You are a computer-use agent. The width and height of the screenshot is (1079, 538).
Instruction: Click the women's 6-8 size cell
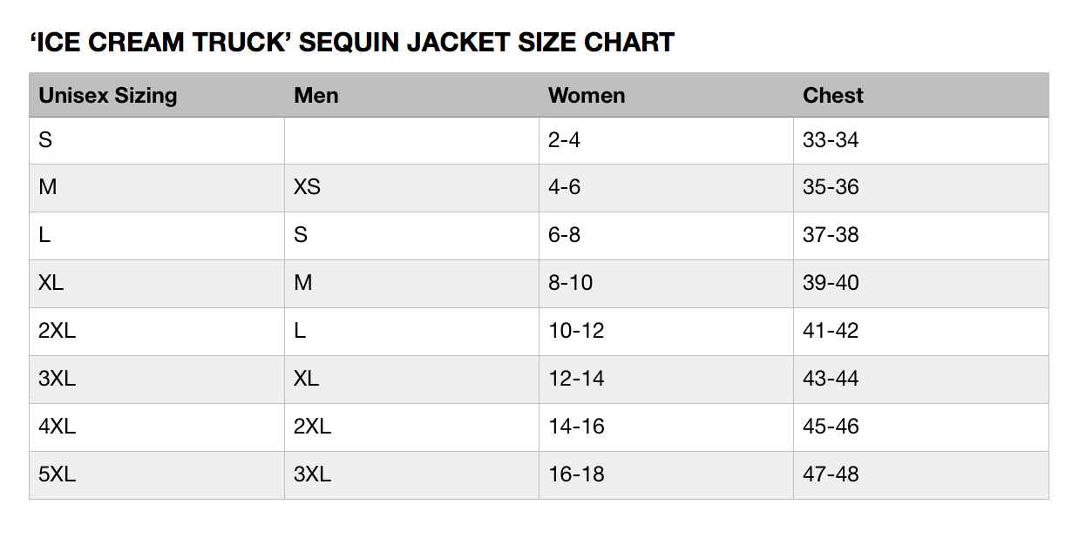click(564, 235)
